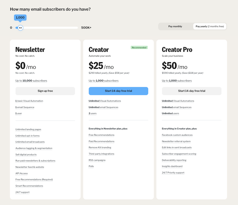Click 'Sell digital products' feature
Image resolution: width=238 pixels, height=205 pixels.
pyautogui.click(x=26, y=155)
